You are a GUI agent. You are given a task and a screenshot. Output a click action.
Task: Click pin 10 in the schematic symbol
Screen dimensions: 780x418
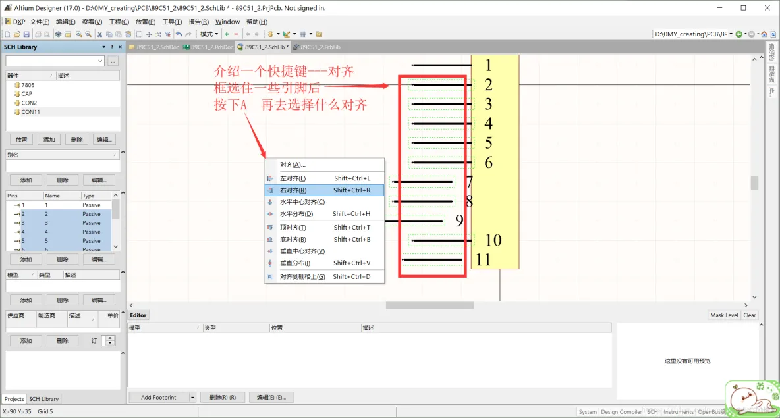pos(441,240)
